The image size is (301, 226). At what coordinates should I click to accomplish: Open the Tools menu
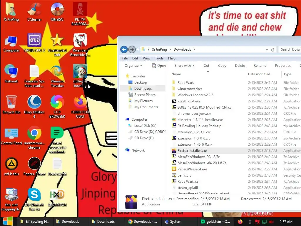pos(159,58)
